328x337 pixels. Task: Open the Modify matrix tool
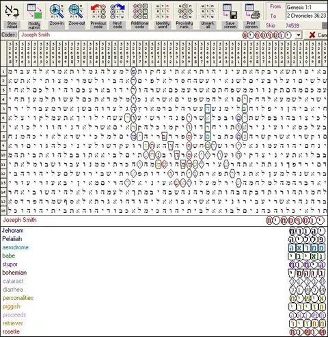click(x=34, y=12)
